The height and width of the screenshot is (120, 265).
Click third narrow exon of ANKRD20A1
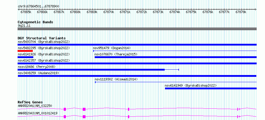coord(129,109)
